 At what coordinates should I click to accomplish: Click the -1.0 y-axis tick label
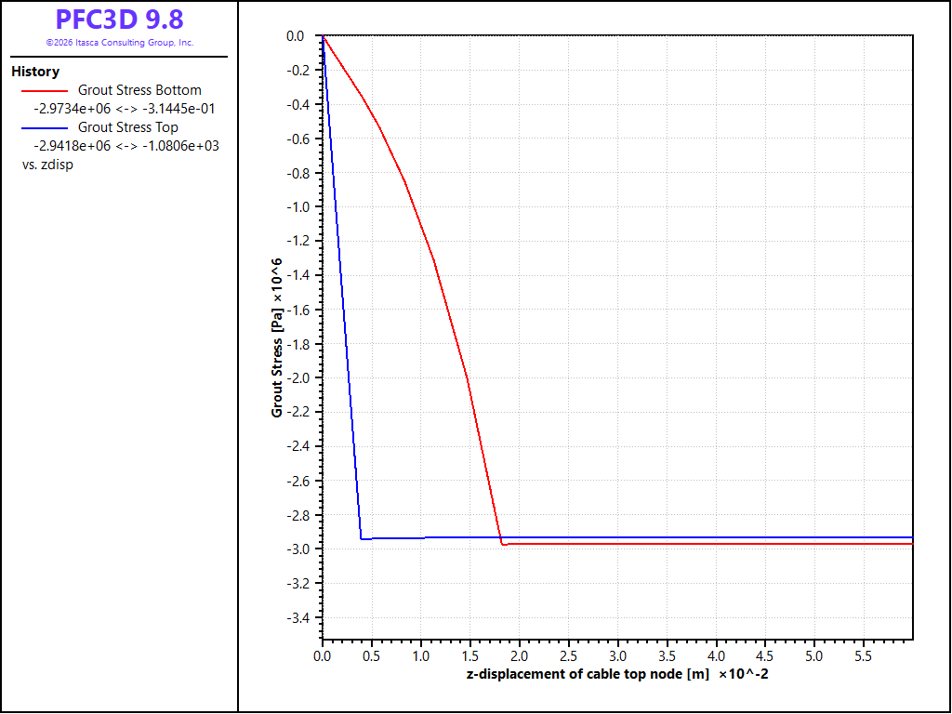(x=295, y=207)
